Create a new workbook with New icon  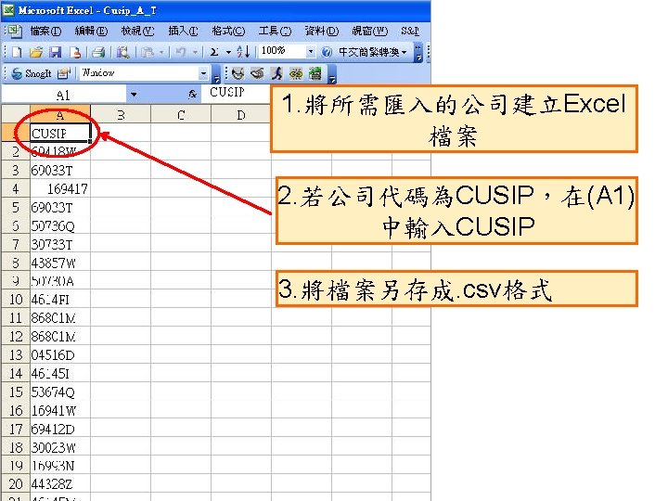[17, 52]
